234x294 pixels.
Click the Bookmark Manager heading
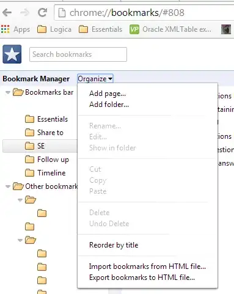click(36, 79)
